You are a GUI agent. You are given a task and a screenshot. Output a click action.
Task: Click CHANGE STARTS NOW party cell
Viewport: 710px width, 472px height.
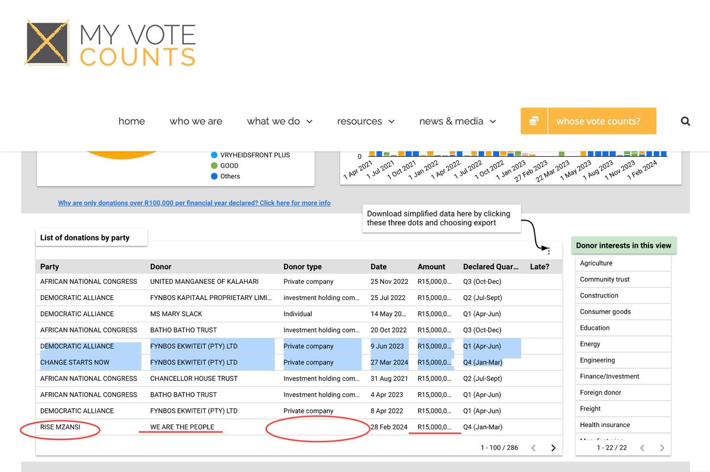75,362
